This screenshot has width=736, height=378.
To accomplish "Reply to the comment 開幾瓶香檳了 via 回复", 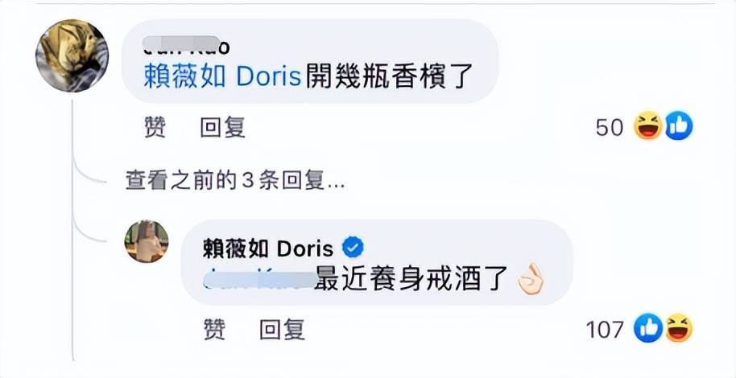I will tap(222, 127).
